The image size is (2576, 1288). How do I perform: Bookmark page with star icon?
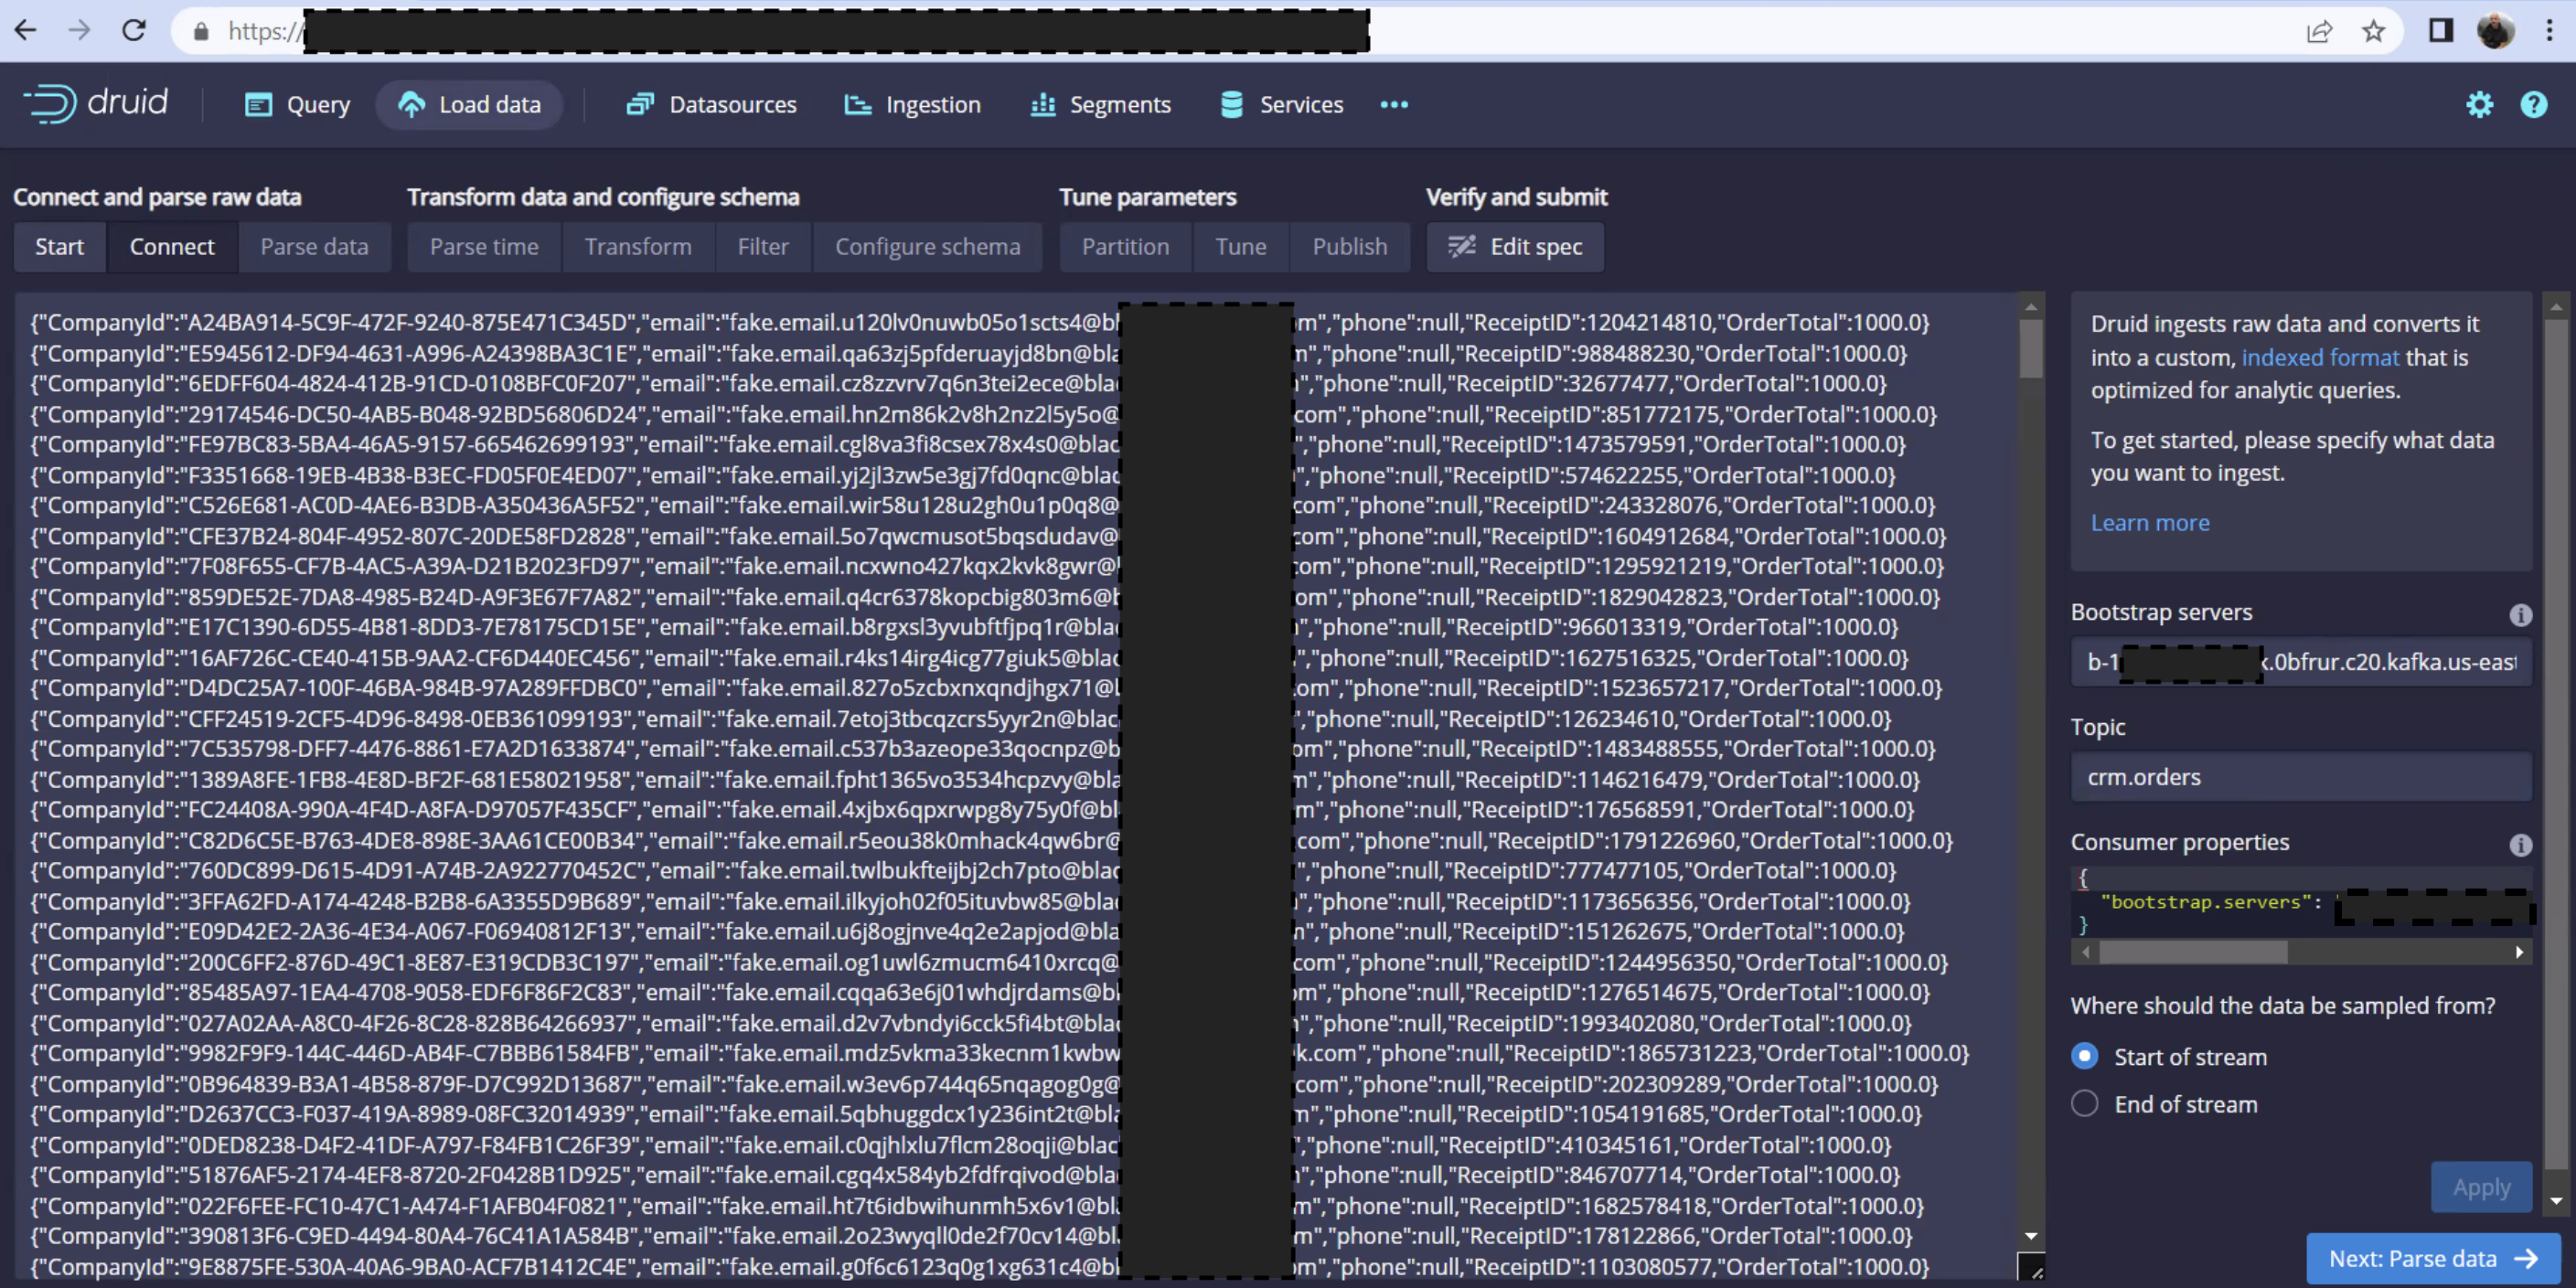point(2373,31)
